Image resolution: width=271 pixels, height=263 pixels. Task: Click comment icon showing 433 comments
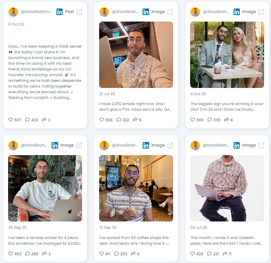point(27,120)
